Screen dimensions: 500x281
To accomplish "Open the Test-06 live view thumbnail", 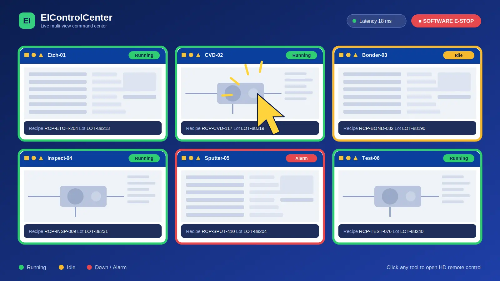I will tap(407, 196).
